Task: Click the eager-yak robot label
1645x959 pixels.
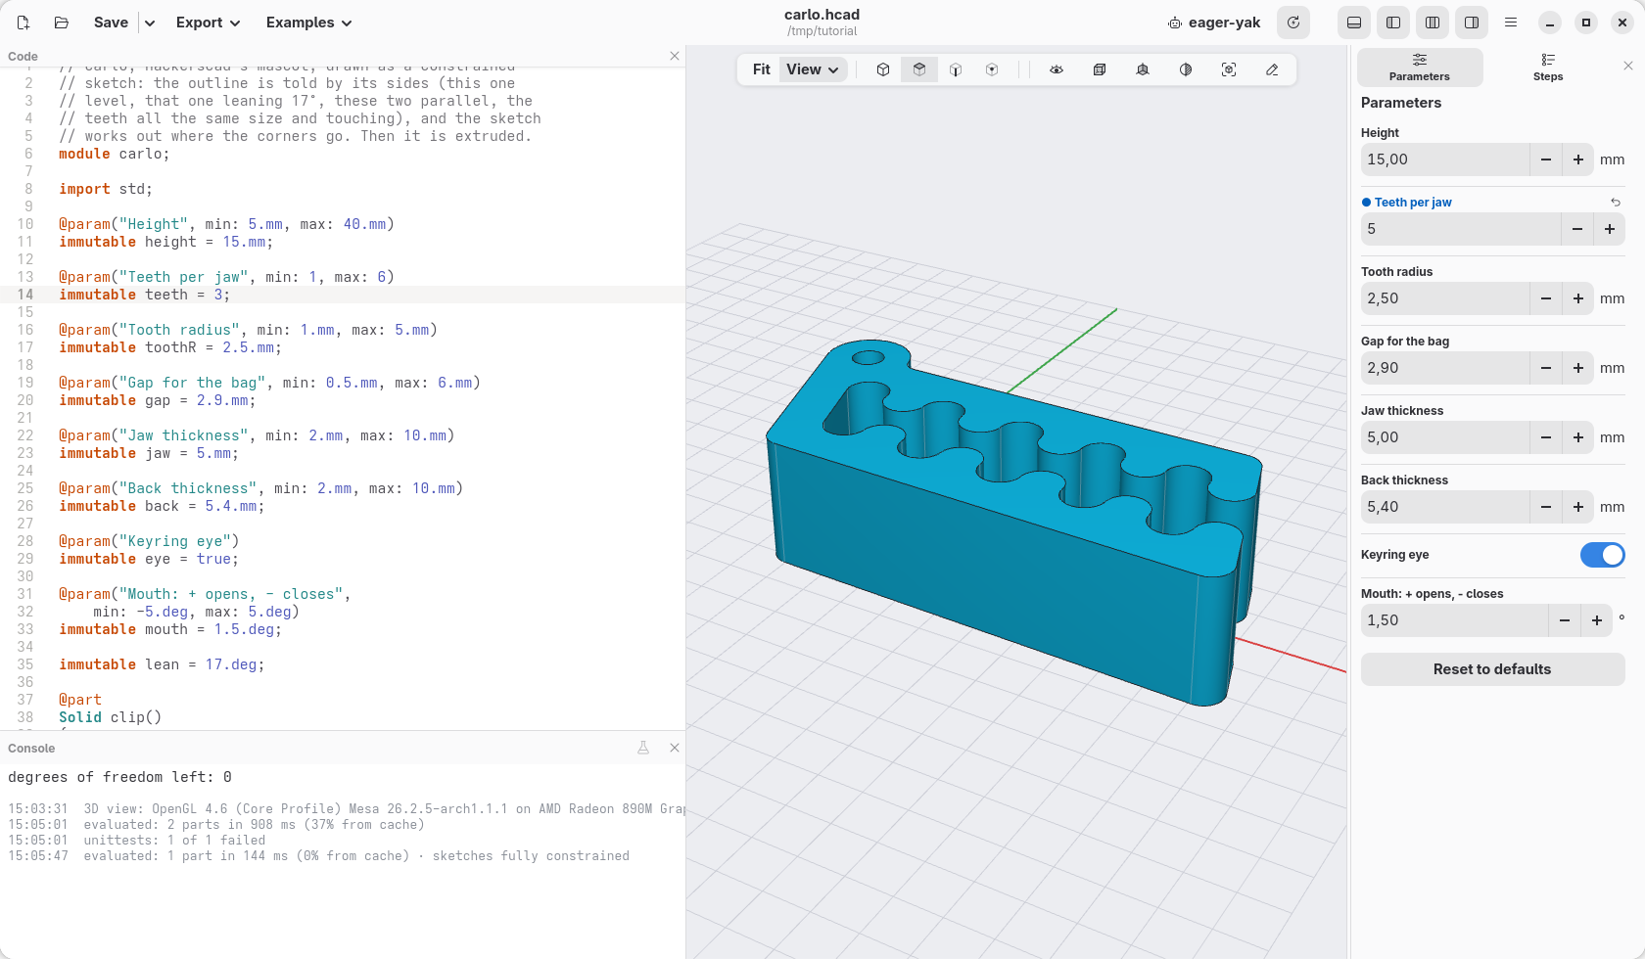Action: pyautogui.click(x=1214, y=23)
